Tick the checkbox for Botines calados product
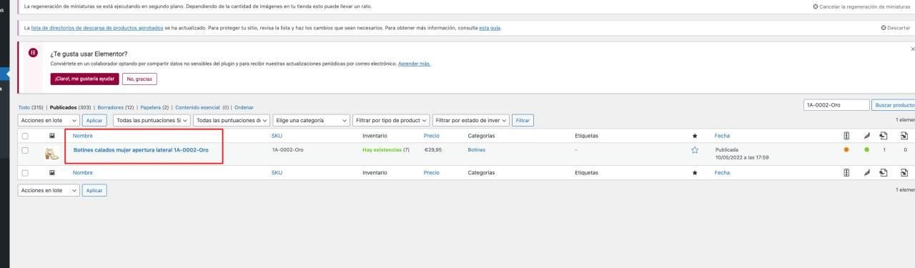Viewport: 915px width, 268px height. [25, 150]
